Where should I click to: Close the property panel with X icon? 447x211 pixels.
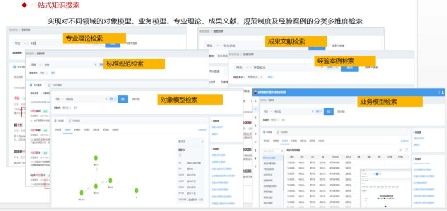click(202, 141)
